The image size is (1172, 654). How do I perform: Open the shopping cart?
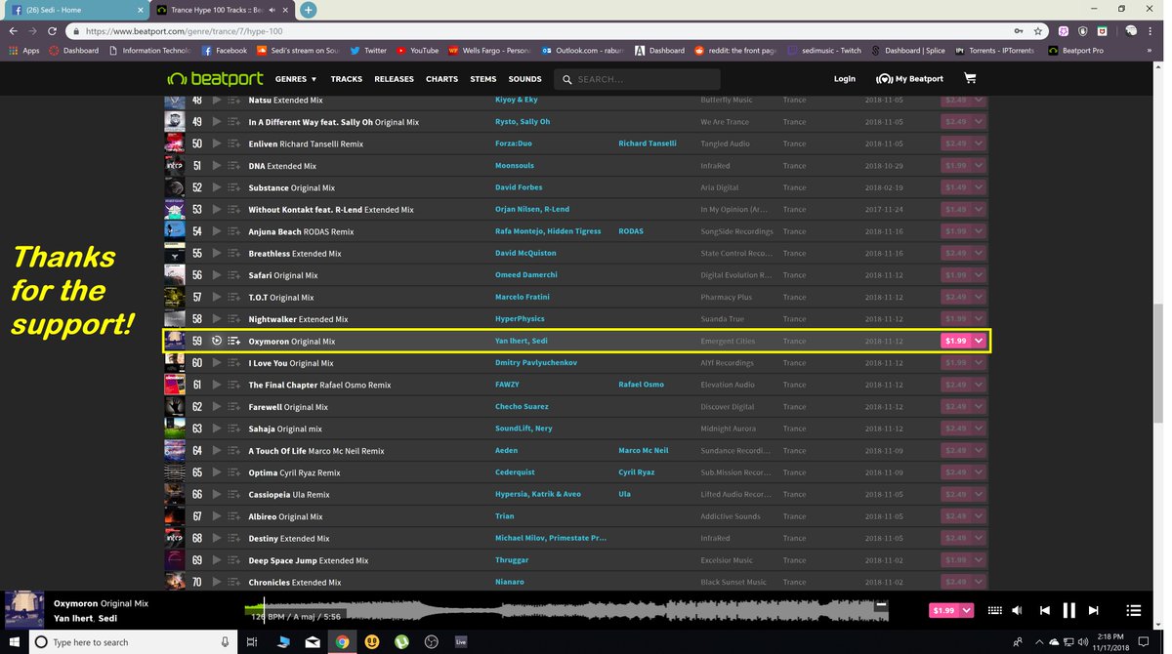[970, 78]
